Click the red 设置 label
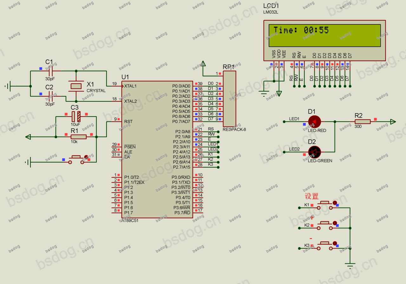Screen dimensions: 406x284 coord(312,196)
